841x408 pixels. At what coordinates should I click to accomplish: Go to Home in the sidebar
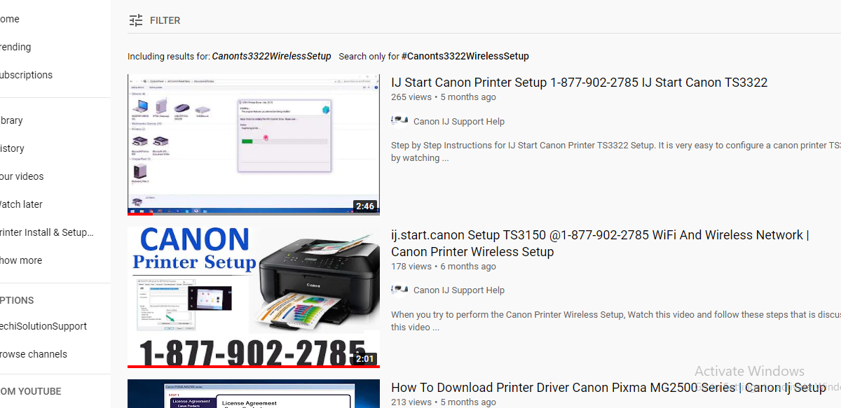click(10, 19)
